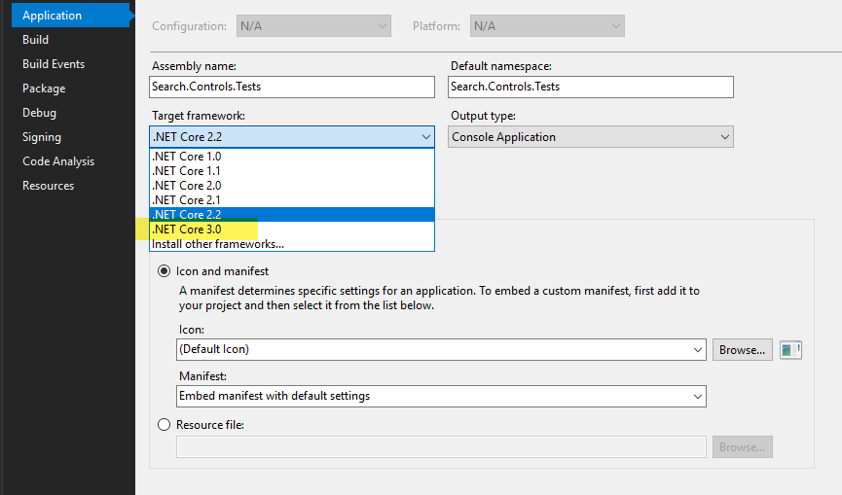Go to the Package tab

44,88
